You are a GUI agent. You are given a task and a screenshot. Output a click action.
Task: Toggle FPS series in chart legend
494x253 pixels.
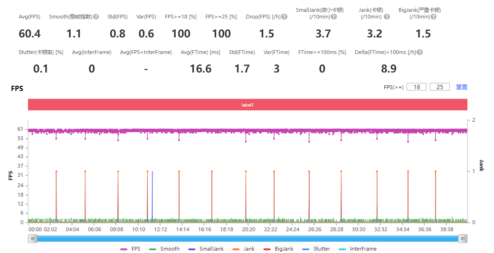coord(131,249)
